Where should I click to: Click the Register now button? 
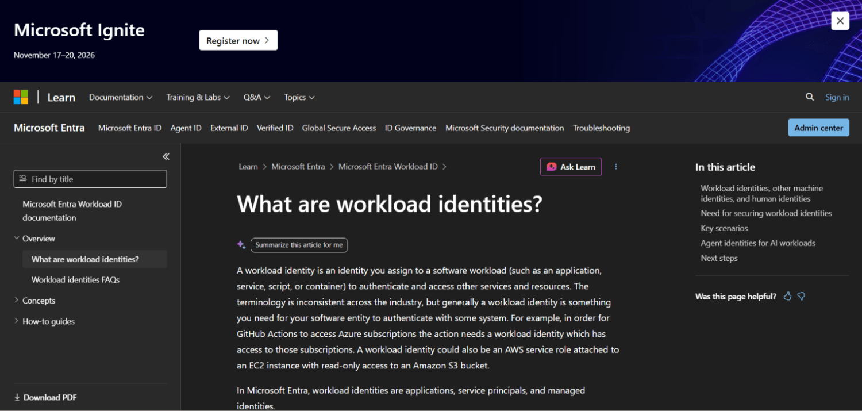[238, 40]
